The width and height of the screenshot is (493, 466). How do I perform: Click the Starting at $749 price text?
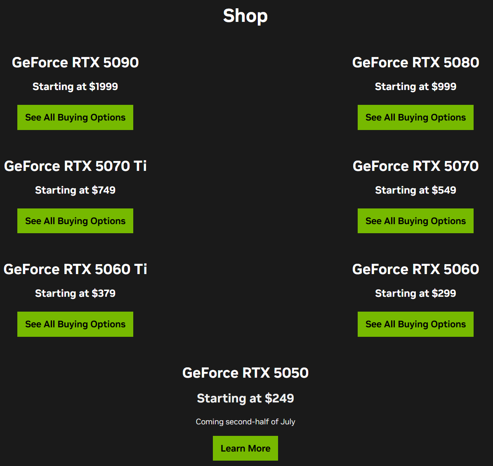pyautogui.click(x=75, y=190)
